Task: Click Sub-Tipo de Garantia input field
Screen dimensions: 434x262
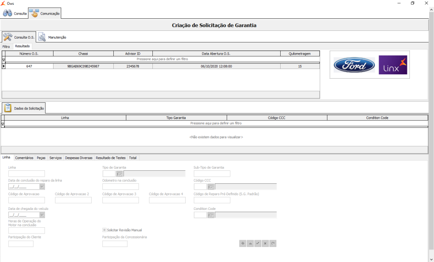Action: tap(212, 174)
